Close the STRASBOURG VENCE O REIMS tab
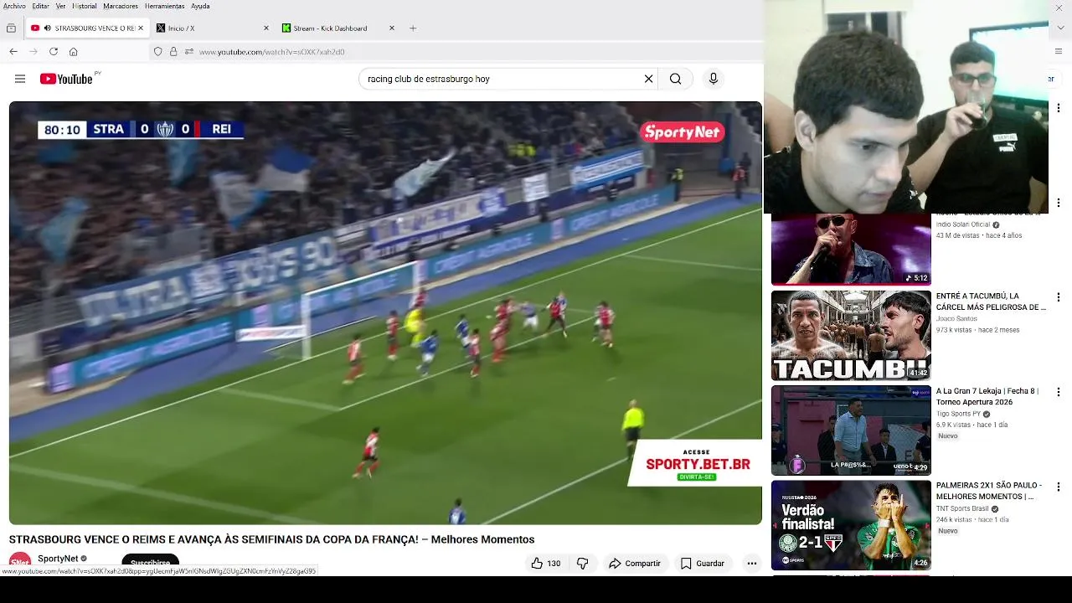The height and width of the screenshot is (603, 1072). [141, 28]
